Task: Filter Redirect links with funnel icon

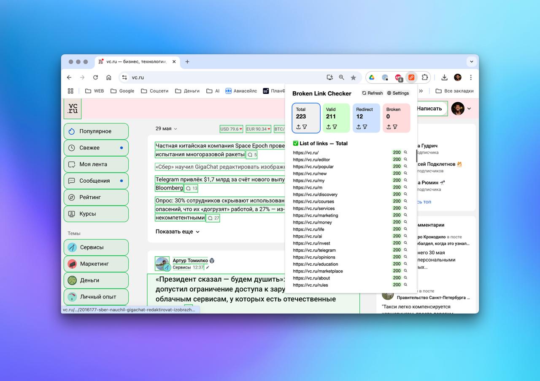Action: pyautogui.click(x=365, y=127)
